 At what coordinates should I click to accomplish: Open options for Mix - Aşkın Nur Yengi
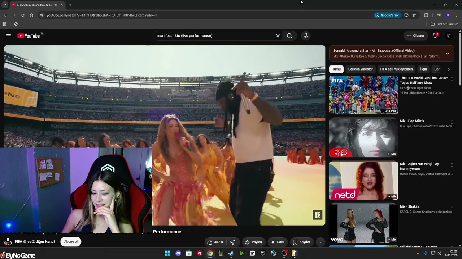click(x=452, y=165)
